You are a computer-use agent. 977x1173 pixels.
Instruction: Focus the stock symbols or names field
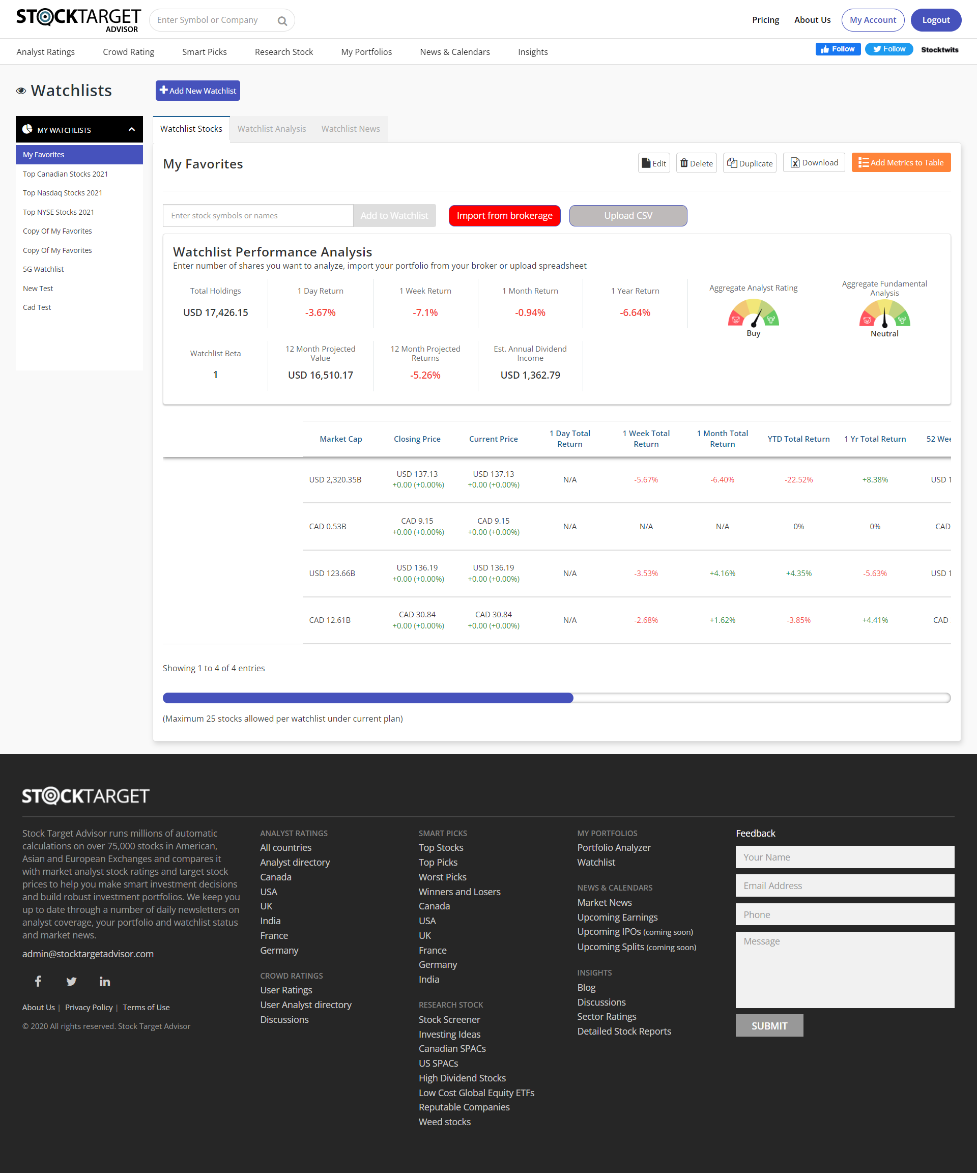pyautogui.click(x=257, y=216)
